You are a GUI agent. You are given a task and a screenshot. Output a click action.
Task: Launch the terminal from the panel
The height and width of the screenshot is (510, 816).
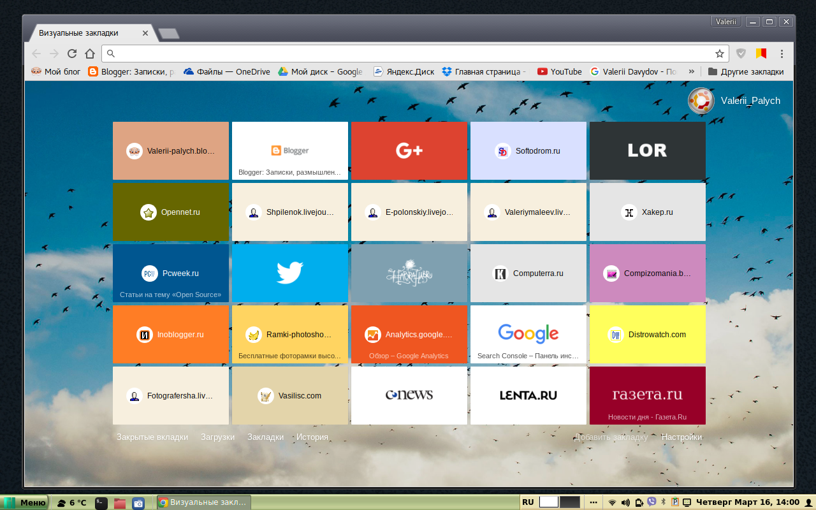pos(101,503)
